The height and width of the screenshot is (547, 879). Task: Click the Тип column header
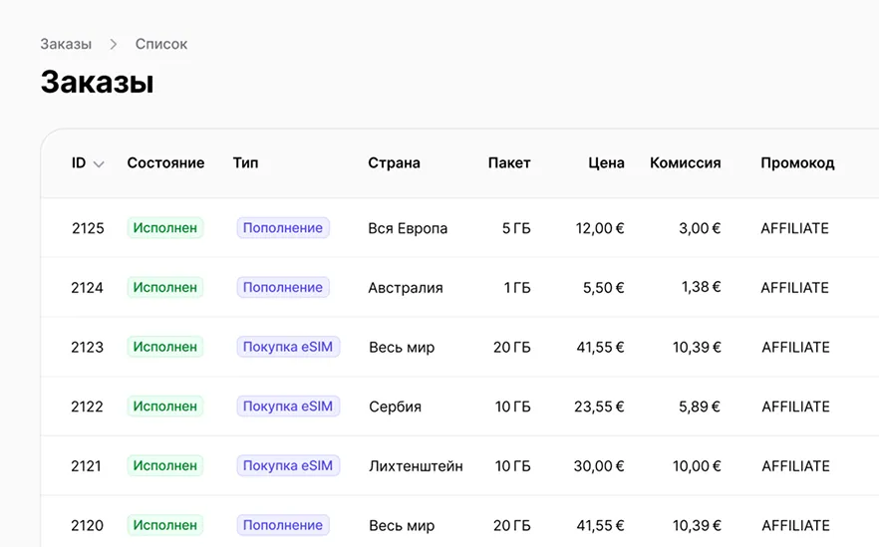point(245,162)
